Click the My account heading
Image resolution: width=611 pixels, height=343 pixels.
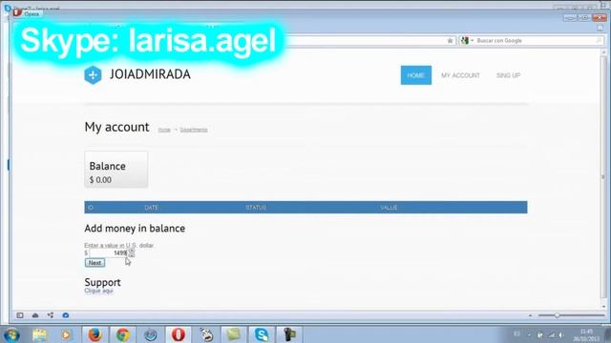tap(116, 127)
